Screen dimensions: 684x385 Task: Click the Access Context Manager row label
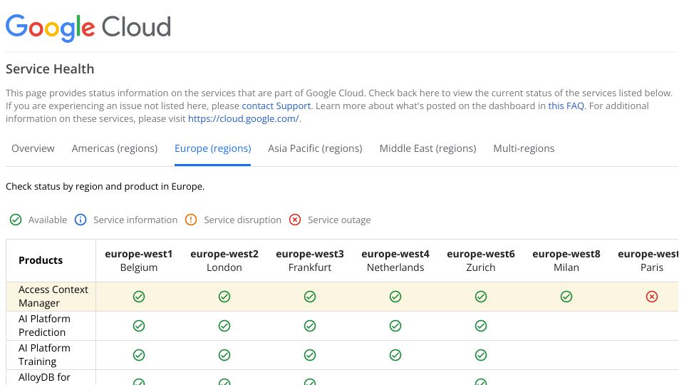pyautogui.click(x=53, y=297)
